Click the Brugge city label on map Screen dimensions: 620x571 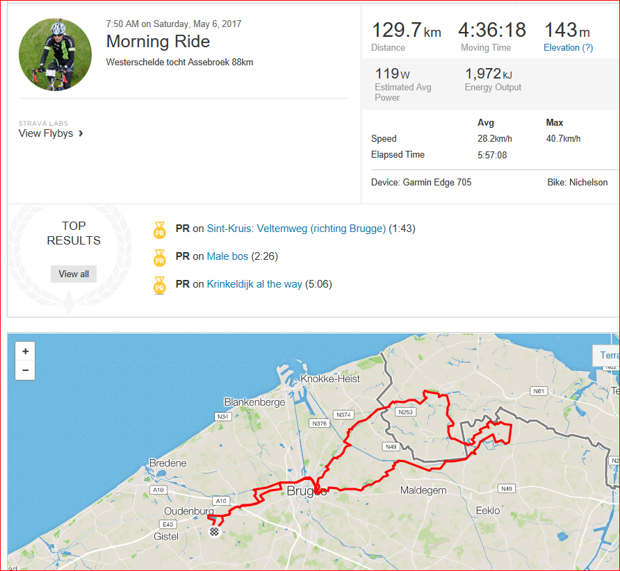tap(307, 491)
